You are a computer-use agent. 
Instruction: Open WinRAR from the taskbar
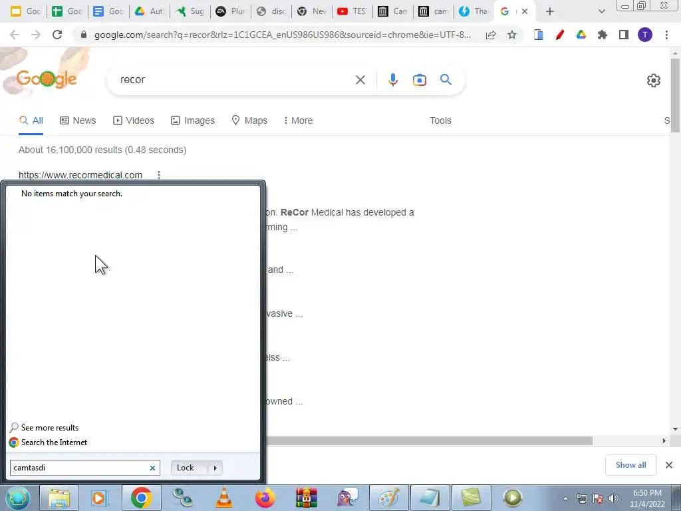307,498
